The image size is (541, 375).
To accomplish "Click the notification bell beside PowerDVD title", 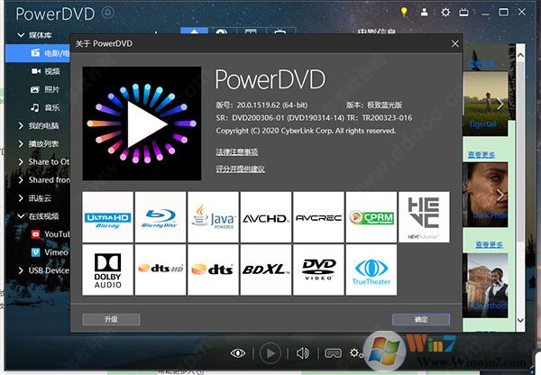I will [107, 14].
